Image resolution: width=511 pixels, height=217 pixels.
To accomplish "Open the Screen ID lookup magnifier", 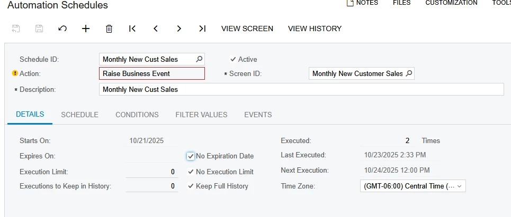I will pos(409,73).
